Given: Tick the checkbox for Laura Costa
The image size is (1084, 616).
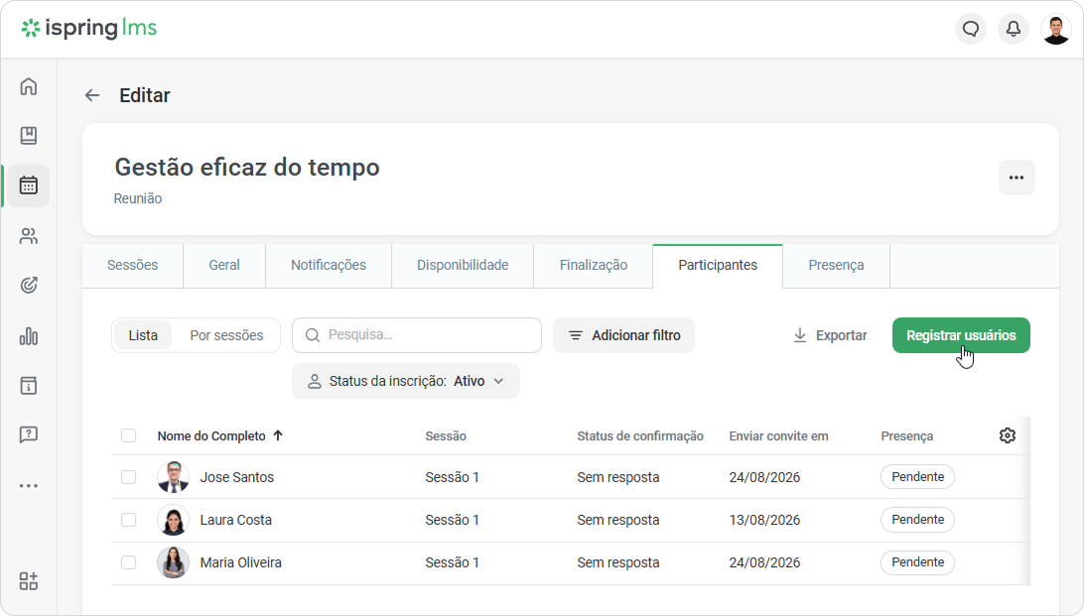Looking at the screenshot, I should click(x=129, y=520).
